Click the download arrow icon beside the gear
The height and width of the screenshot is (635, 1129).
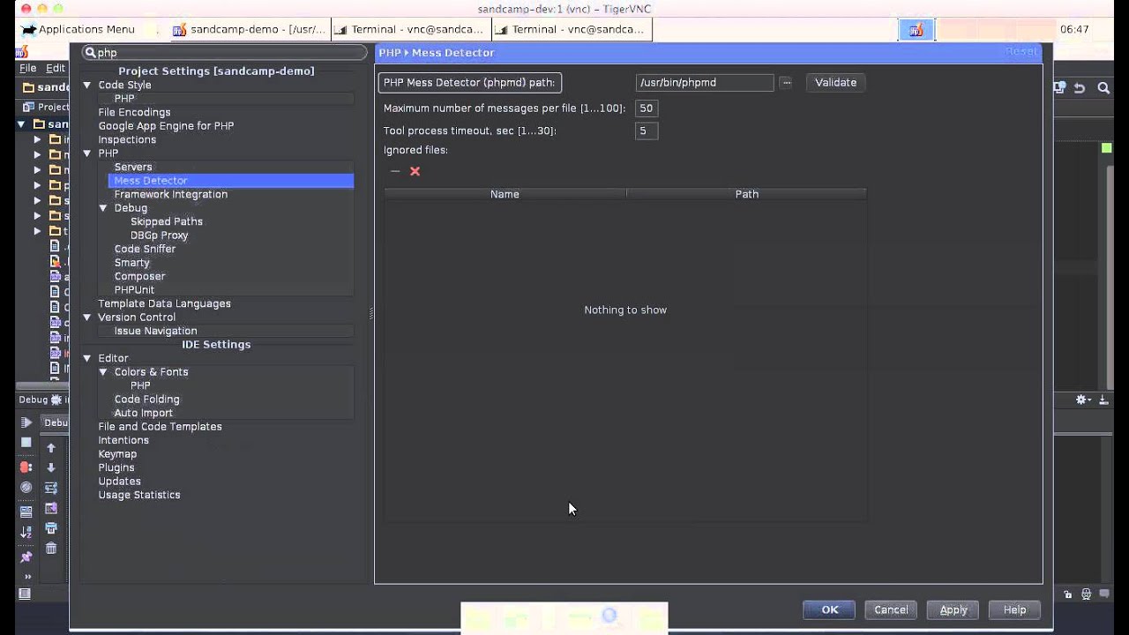pyautogui.click(x=1103, y=400)
